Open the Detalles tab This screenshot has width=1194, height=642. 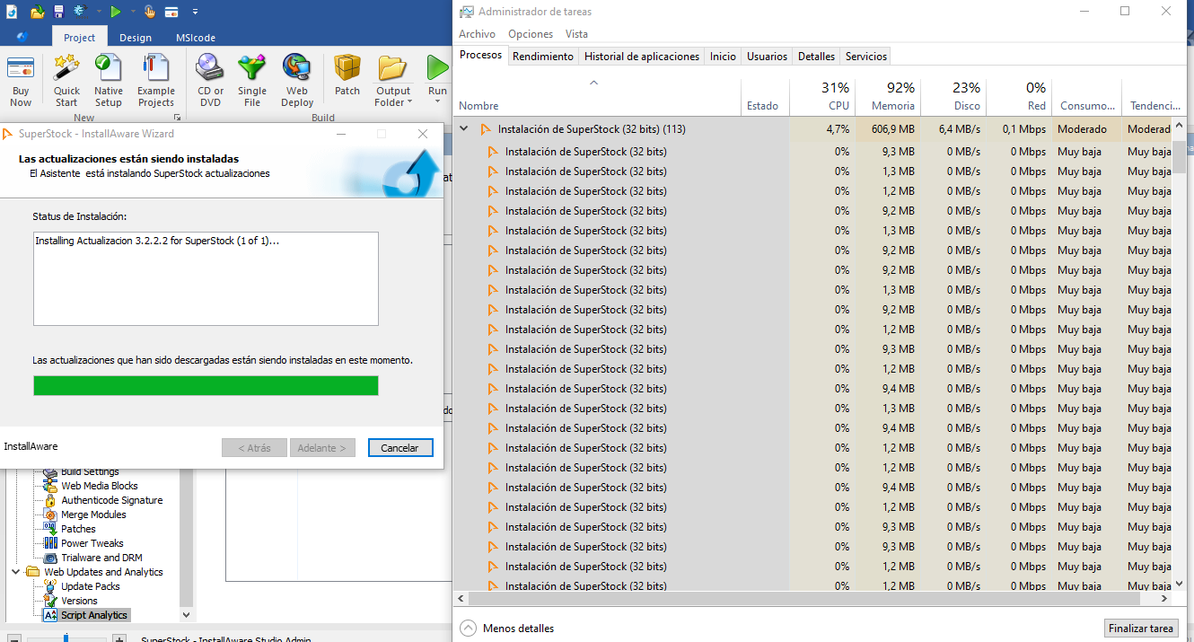[x=817, y=56]
